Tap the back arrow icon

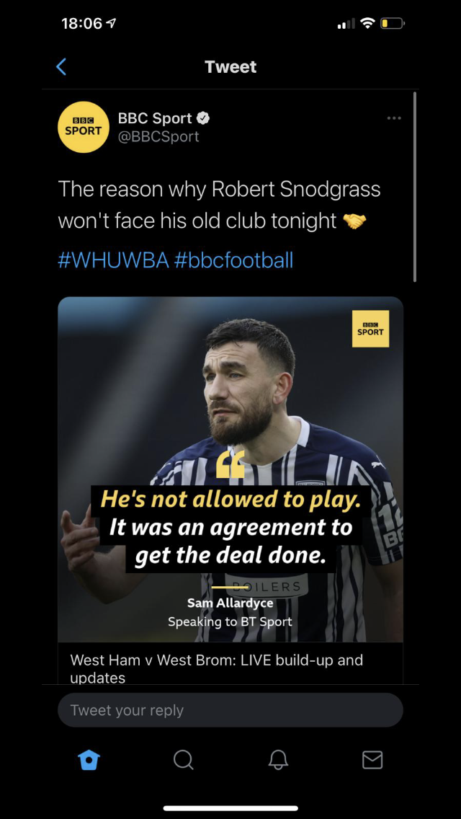coord(61,67)
